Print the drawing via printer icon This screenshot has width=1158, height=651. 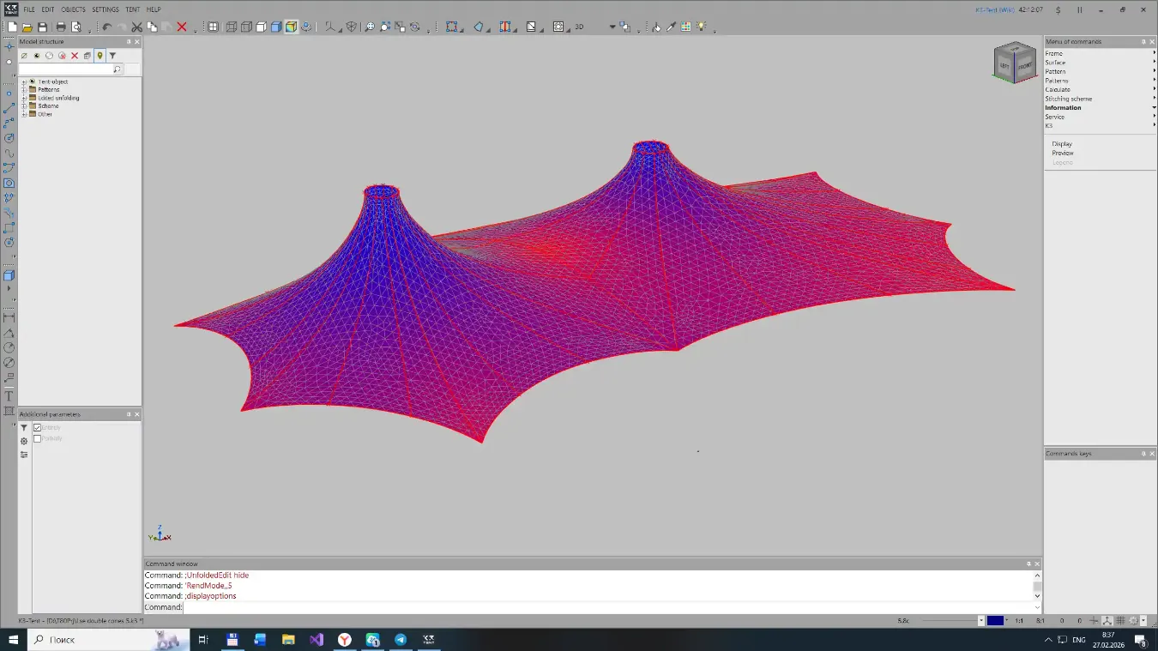[x=61, y=27]
